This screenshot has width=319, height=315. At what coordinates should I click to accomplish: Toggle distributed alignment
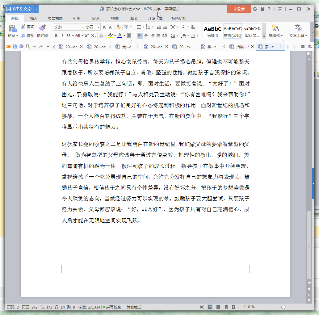164,36
